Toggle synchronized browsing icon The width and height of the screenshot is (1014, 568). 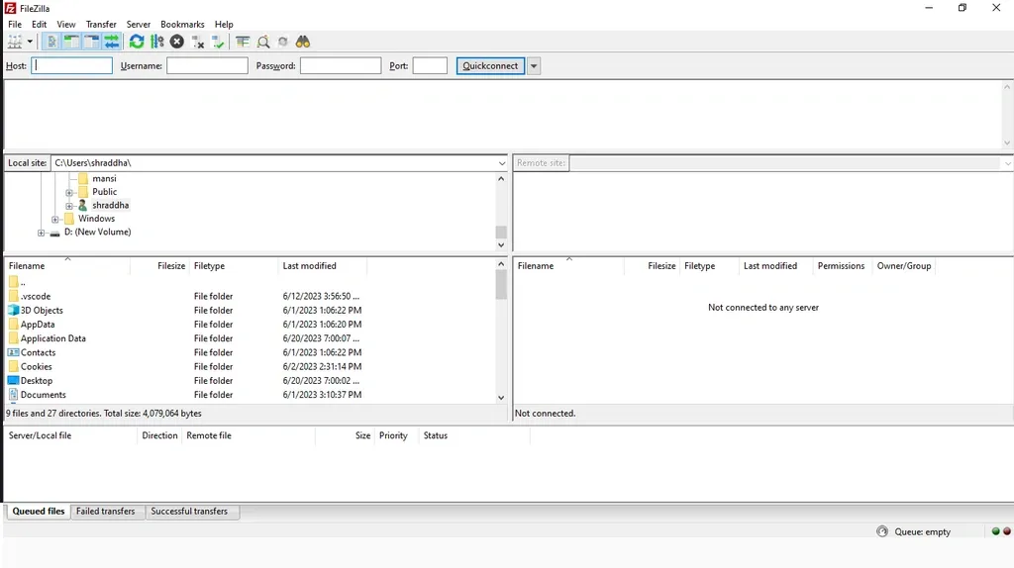coord(282,42)
